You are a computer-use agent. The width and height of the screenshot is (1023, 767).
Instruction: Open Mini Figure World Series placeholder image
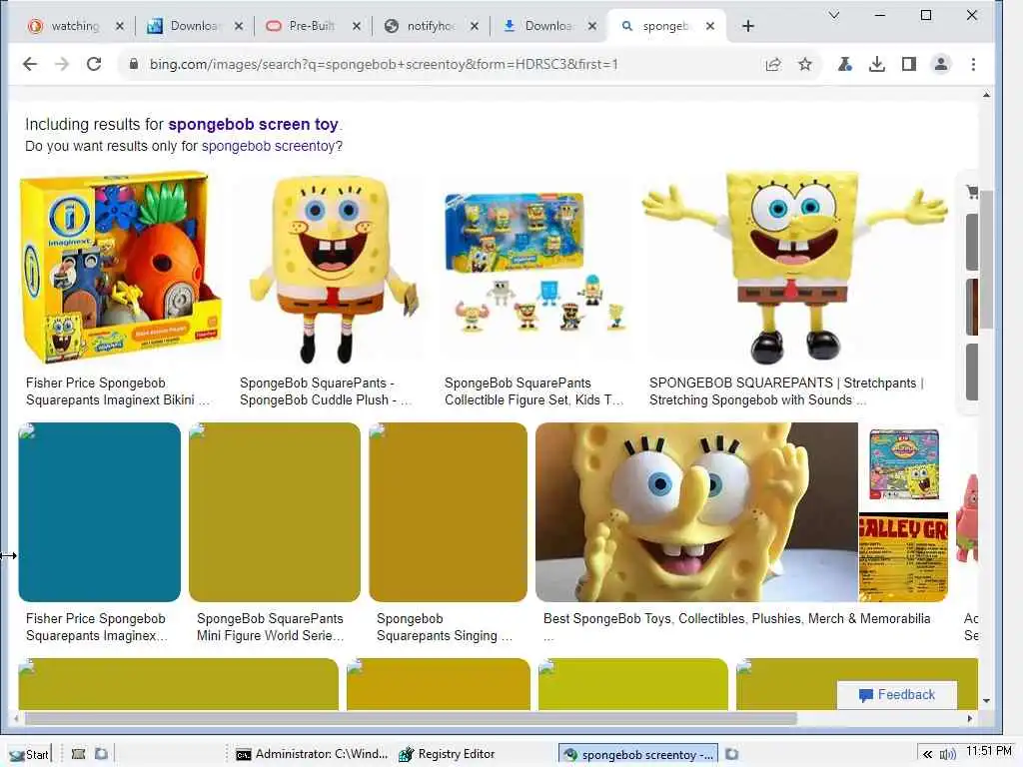coord(274,512)
